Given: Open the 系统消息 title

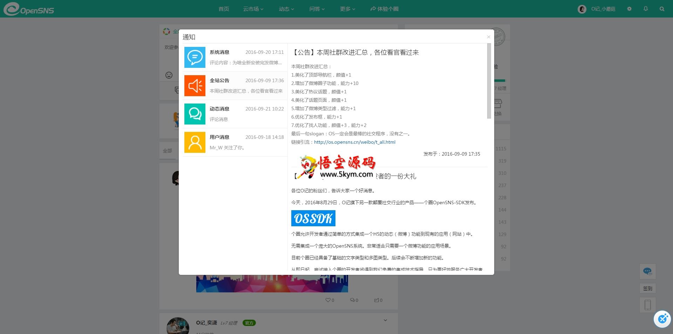Looking at the screenshot, I should [219, 52].
